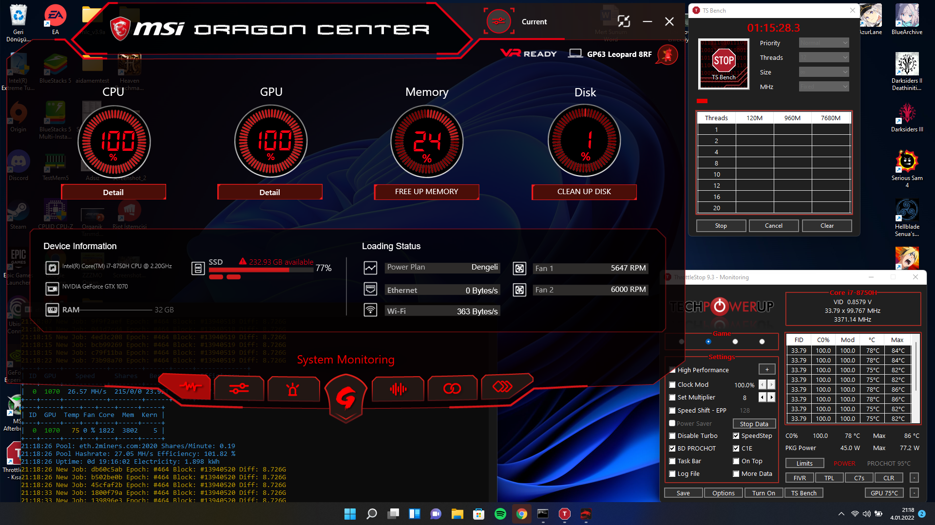935x525 pixels.
Task: Click the RAM module icon
Action: pyautogui.click(x=52, y=310)
